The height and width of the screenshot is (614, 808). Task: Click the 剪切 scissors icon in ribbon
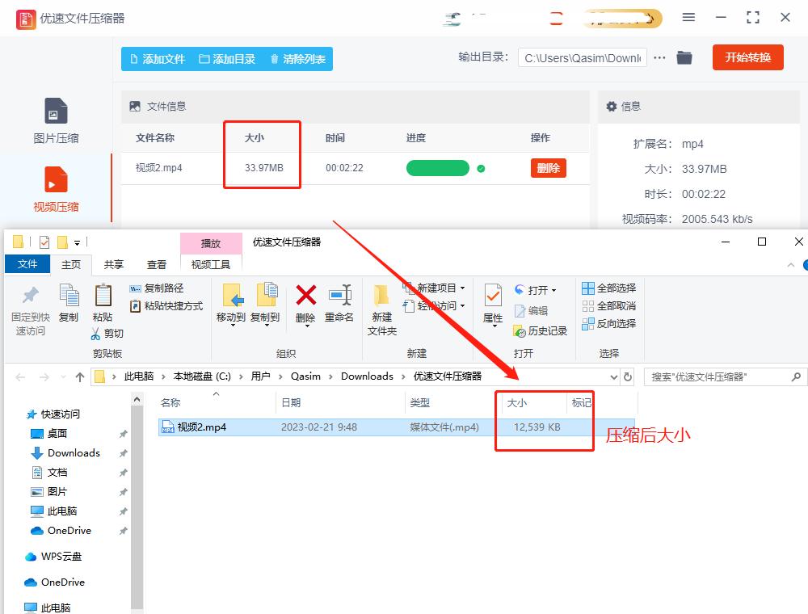(96, 333)
